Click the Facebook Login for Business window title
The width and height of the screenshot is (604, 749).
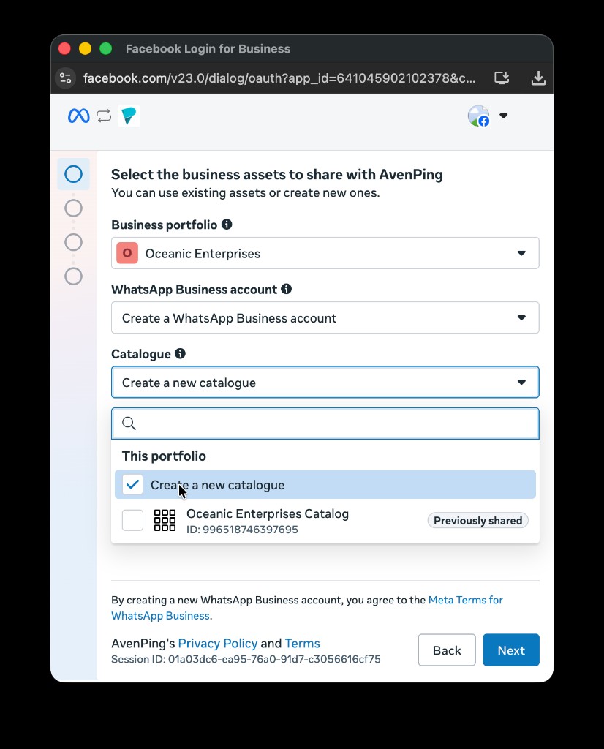click(208, 49)
